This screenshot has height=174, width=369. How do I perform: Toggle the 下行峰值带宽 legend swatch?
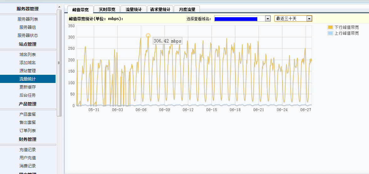pyautogui.click(x=330, y=28)
